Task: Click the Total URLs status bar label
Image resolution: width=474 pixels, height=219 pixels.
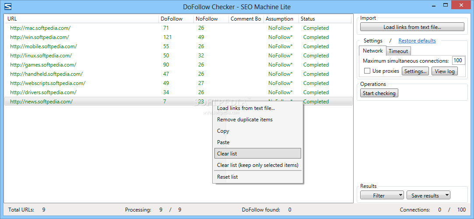Action: click(x=21, y=210)
